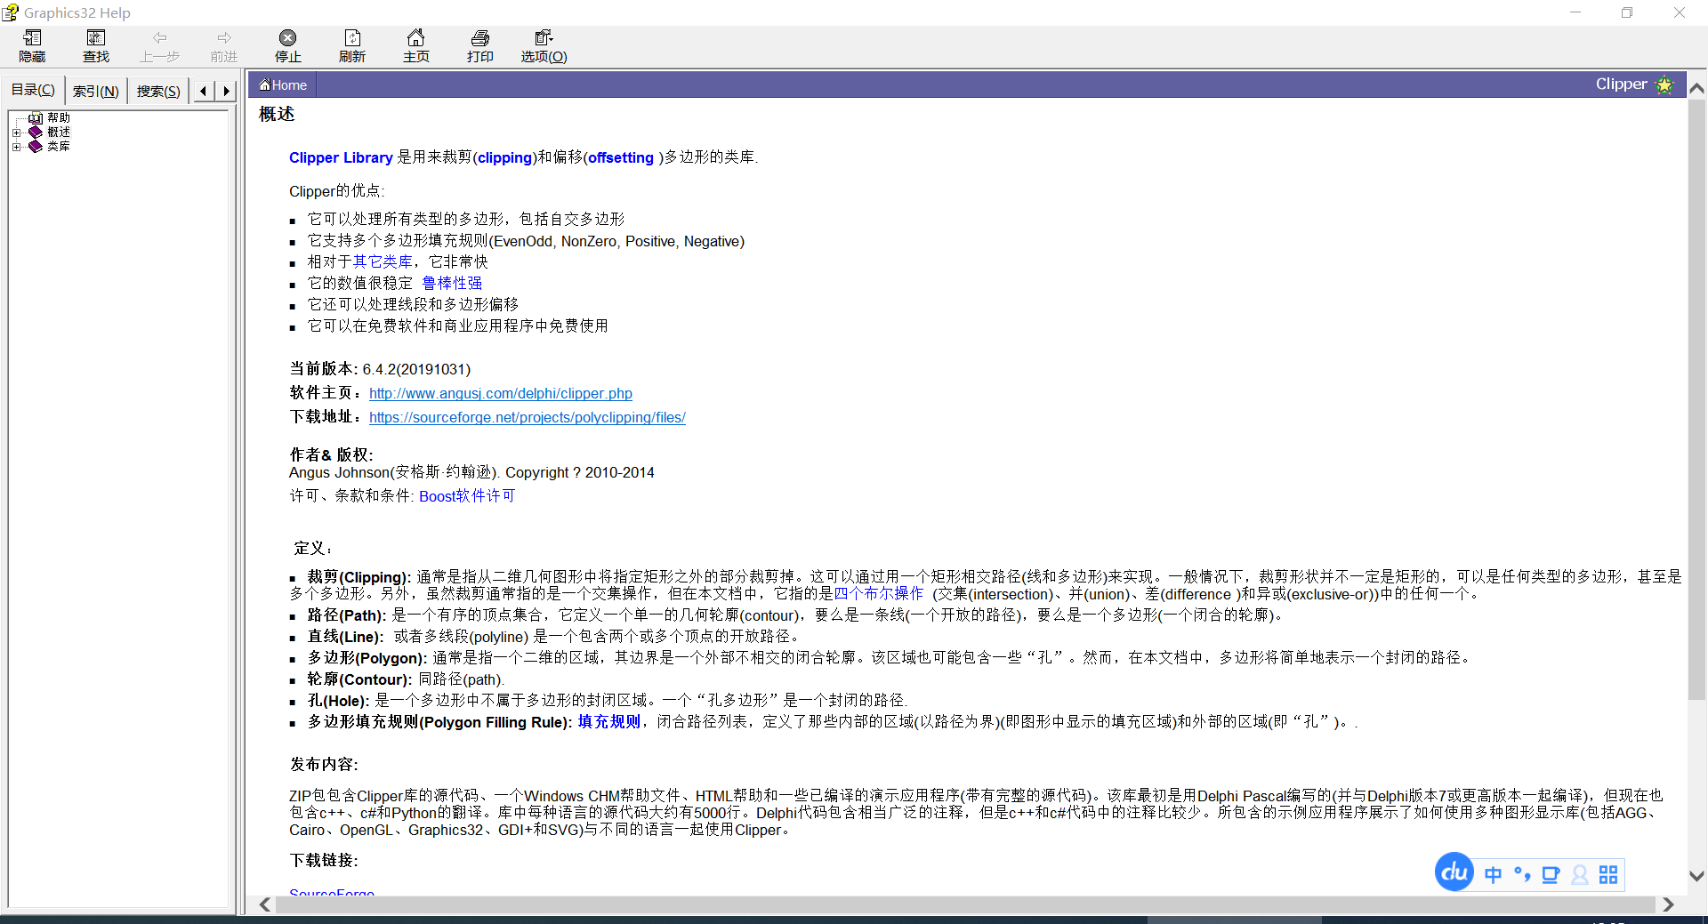Click the Forward (前进) arrow icon
This screenshot has width=1708, height=924.
[224, 37]
